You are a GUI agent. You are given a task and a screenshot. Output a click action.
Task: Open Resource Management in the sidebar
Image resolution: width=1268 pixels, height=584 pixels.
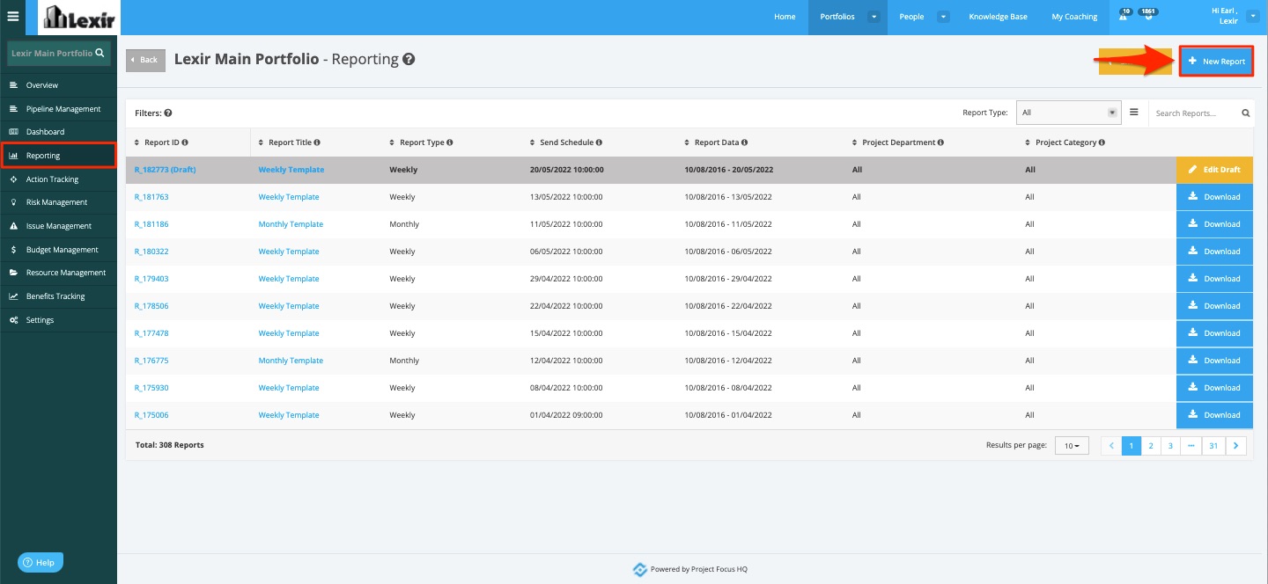58,273
